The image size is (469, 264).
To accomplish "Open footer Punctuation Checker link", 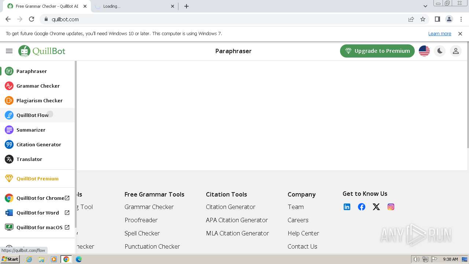I will click(x=152, y=246).
